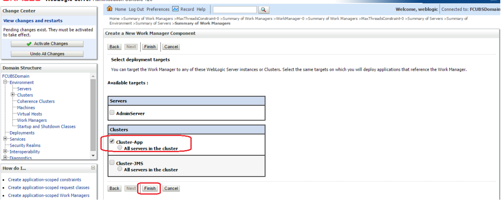Screen dimensions: 502x203
Task: Collapse the Environment tree node
Action: click(x=5, y=82)
